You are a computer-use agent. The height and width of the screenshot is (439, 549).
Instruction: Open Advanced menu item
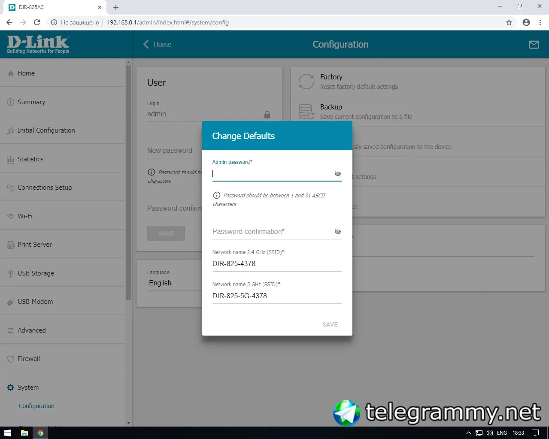point(63,330)
